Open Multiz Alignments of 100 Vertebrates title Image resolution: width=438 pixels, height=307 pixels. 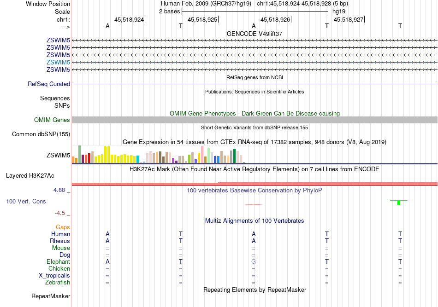255,221
